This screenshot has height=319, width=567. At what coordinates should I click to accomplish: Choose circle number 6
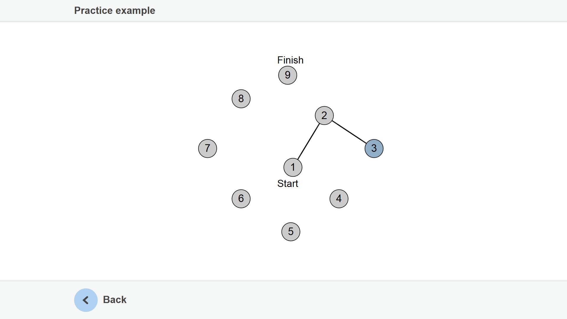(241, 199)
